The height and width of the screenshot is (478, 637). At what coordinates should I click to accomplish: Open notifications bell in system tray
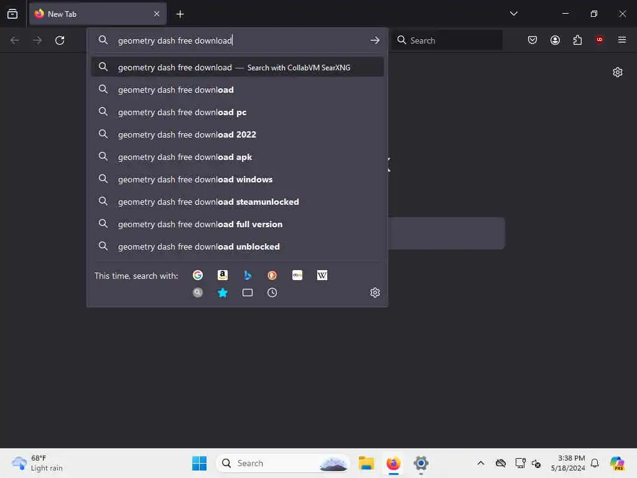coord(595,463)
